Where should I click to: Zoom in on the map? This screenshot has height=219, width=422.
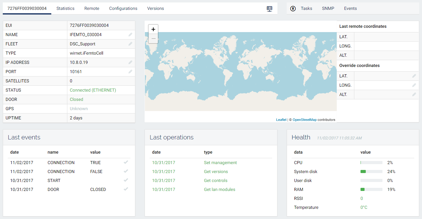click(x=153, y=29)
